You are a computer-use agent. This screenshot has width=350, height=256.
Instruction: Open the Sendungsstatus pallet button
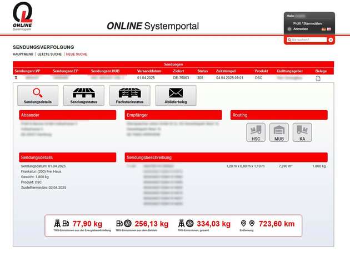pos(84,96)
